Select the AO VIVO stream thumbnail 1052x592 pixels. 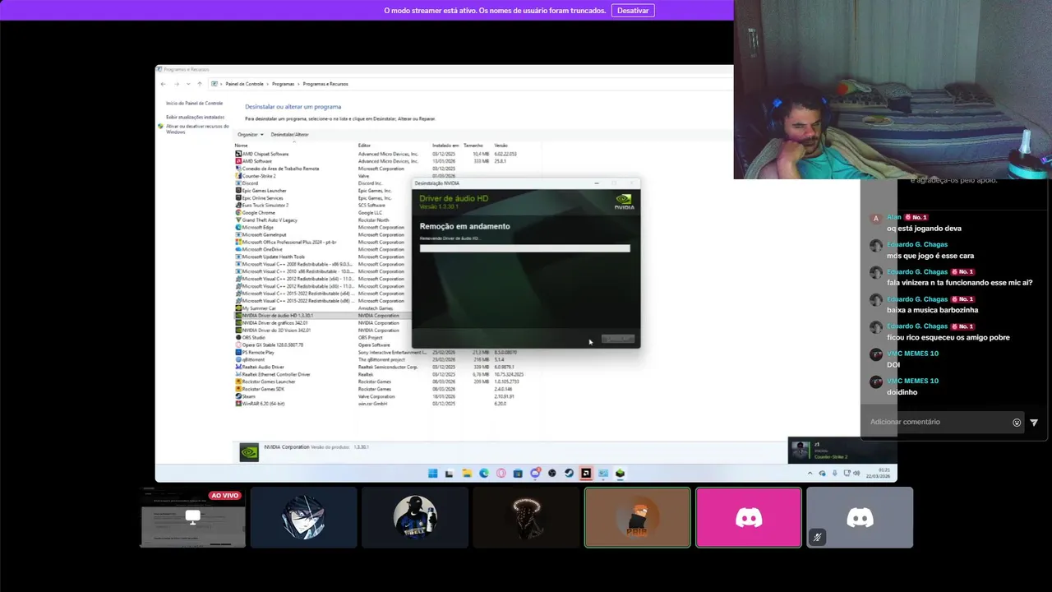(x=193, y=517)
